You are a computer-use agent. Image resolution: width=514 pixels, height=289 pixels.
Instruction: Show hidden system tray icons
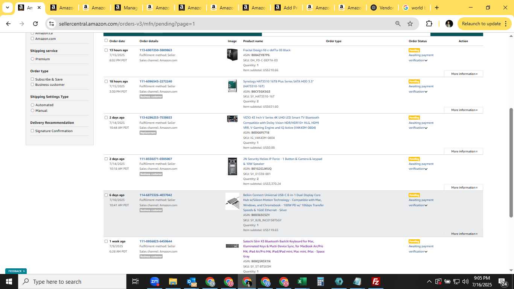[429, 281]
